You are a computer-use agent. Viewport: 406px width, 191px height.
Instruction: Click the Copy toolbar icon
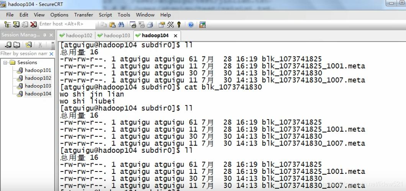tap(104, 25)
